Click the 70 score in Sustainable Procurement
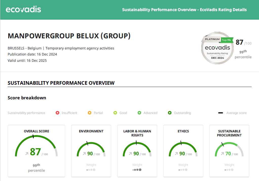 tap(228, 154)
